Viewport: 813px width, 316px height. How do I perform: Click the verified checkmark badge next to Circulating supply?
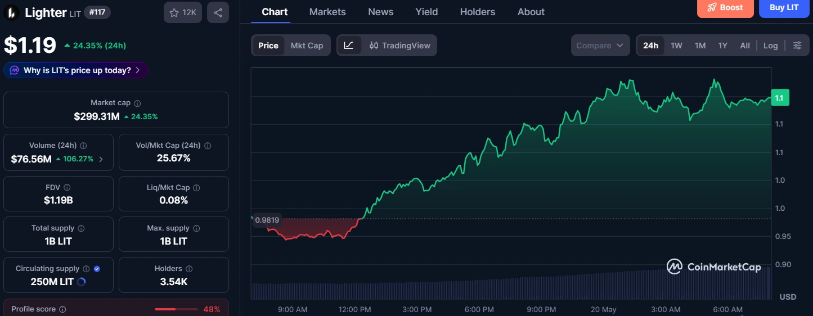97,269
